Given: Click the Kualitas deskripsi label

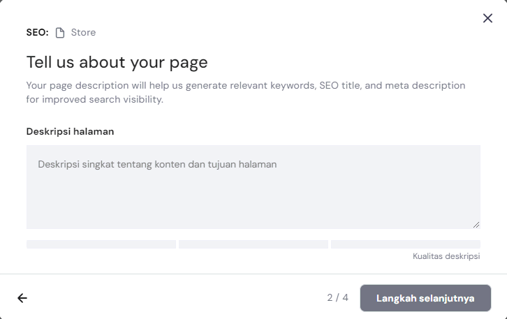Looking at the screenshot, I should [x=446, y=256].
